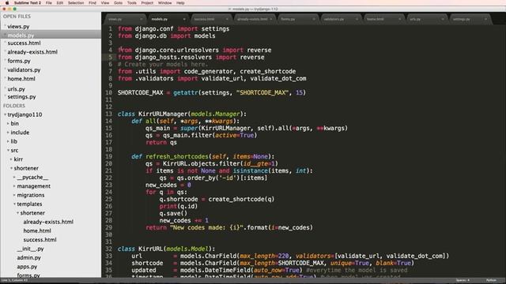This screenshot has height=284, width=506.
Task: Close settings.py in Open Files list
Action: coord(5,96)
